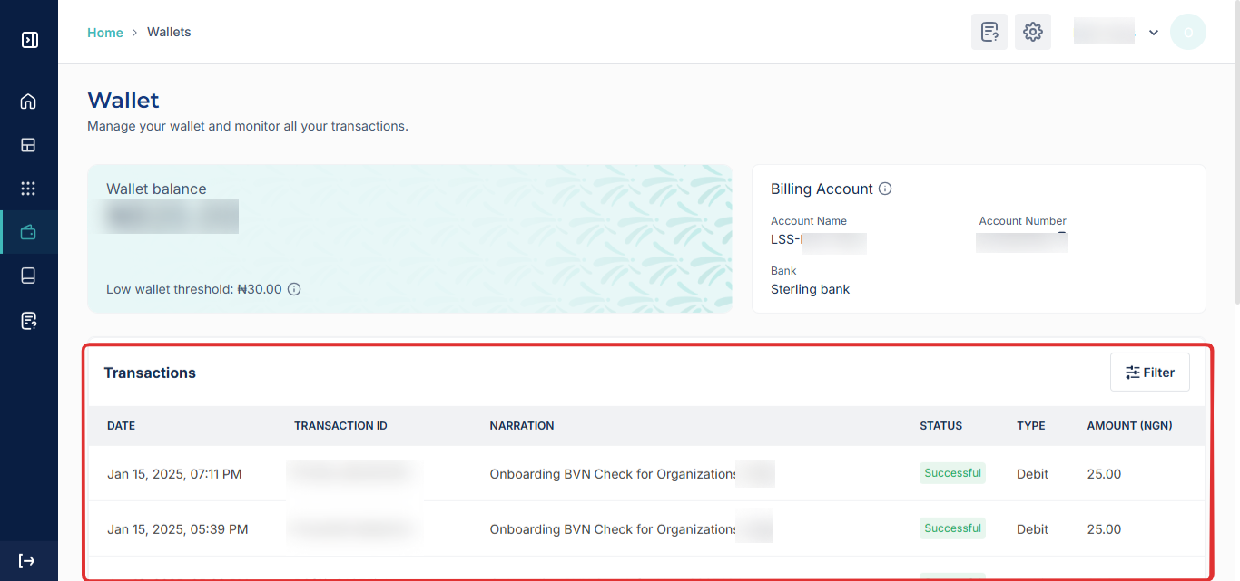The height and width of the screenshot is (581, 1240).
Task: Expand the account dropdown chevron
Action: tap(1154, 33)
